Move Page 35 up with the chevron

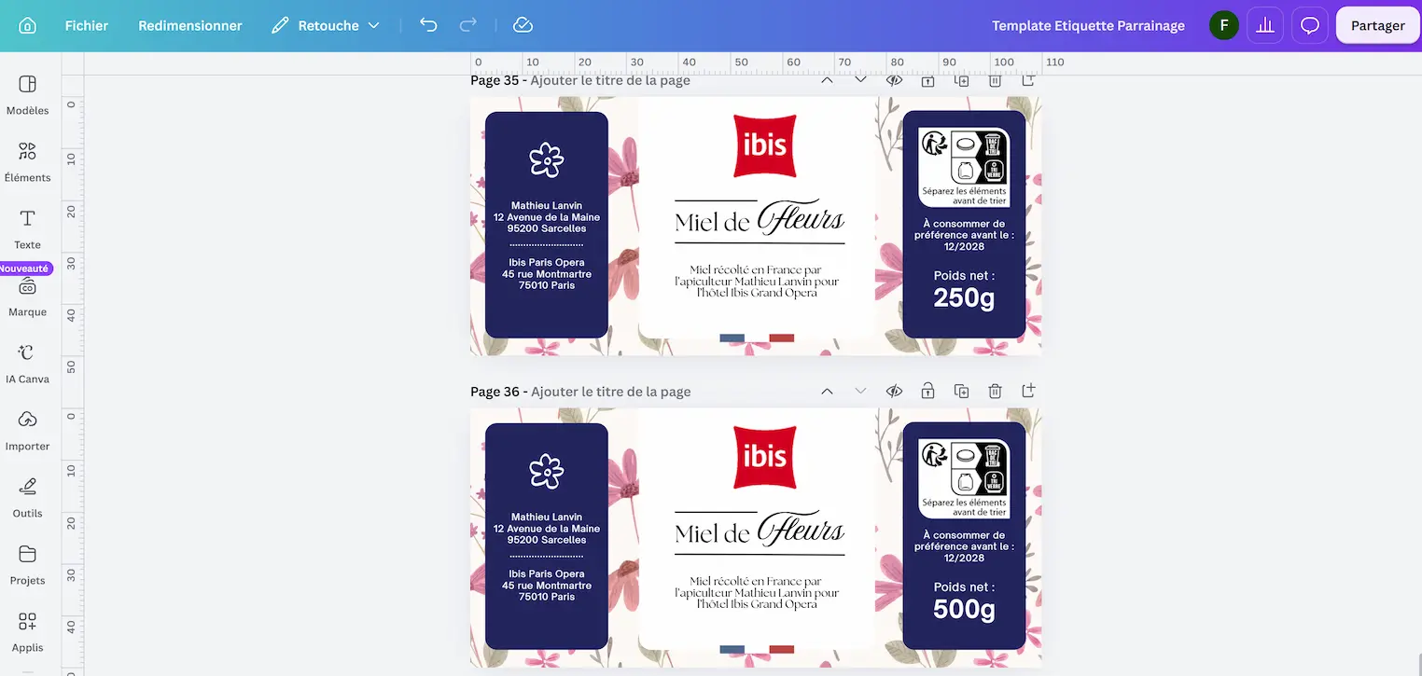[827, 81]
